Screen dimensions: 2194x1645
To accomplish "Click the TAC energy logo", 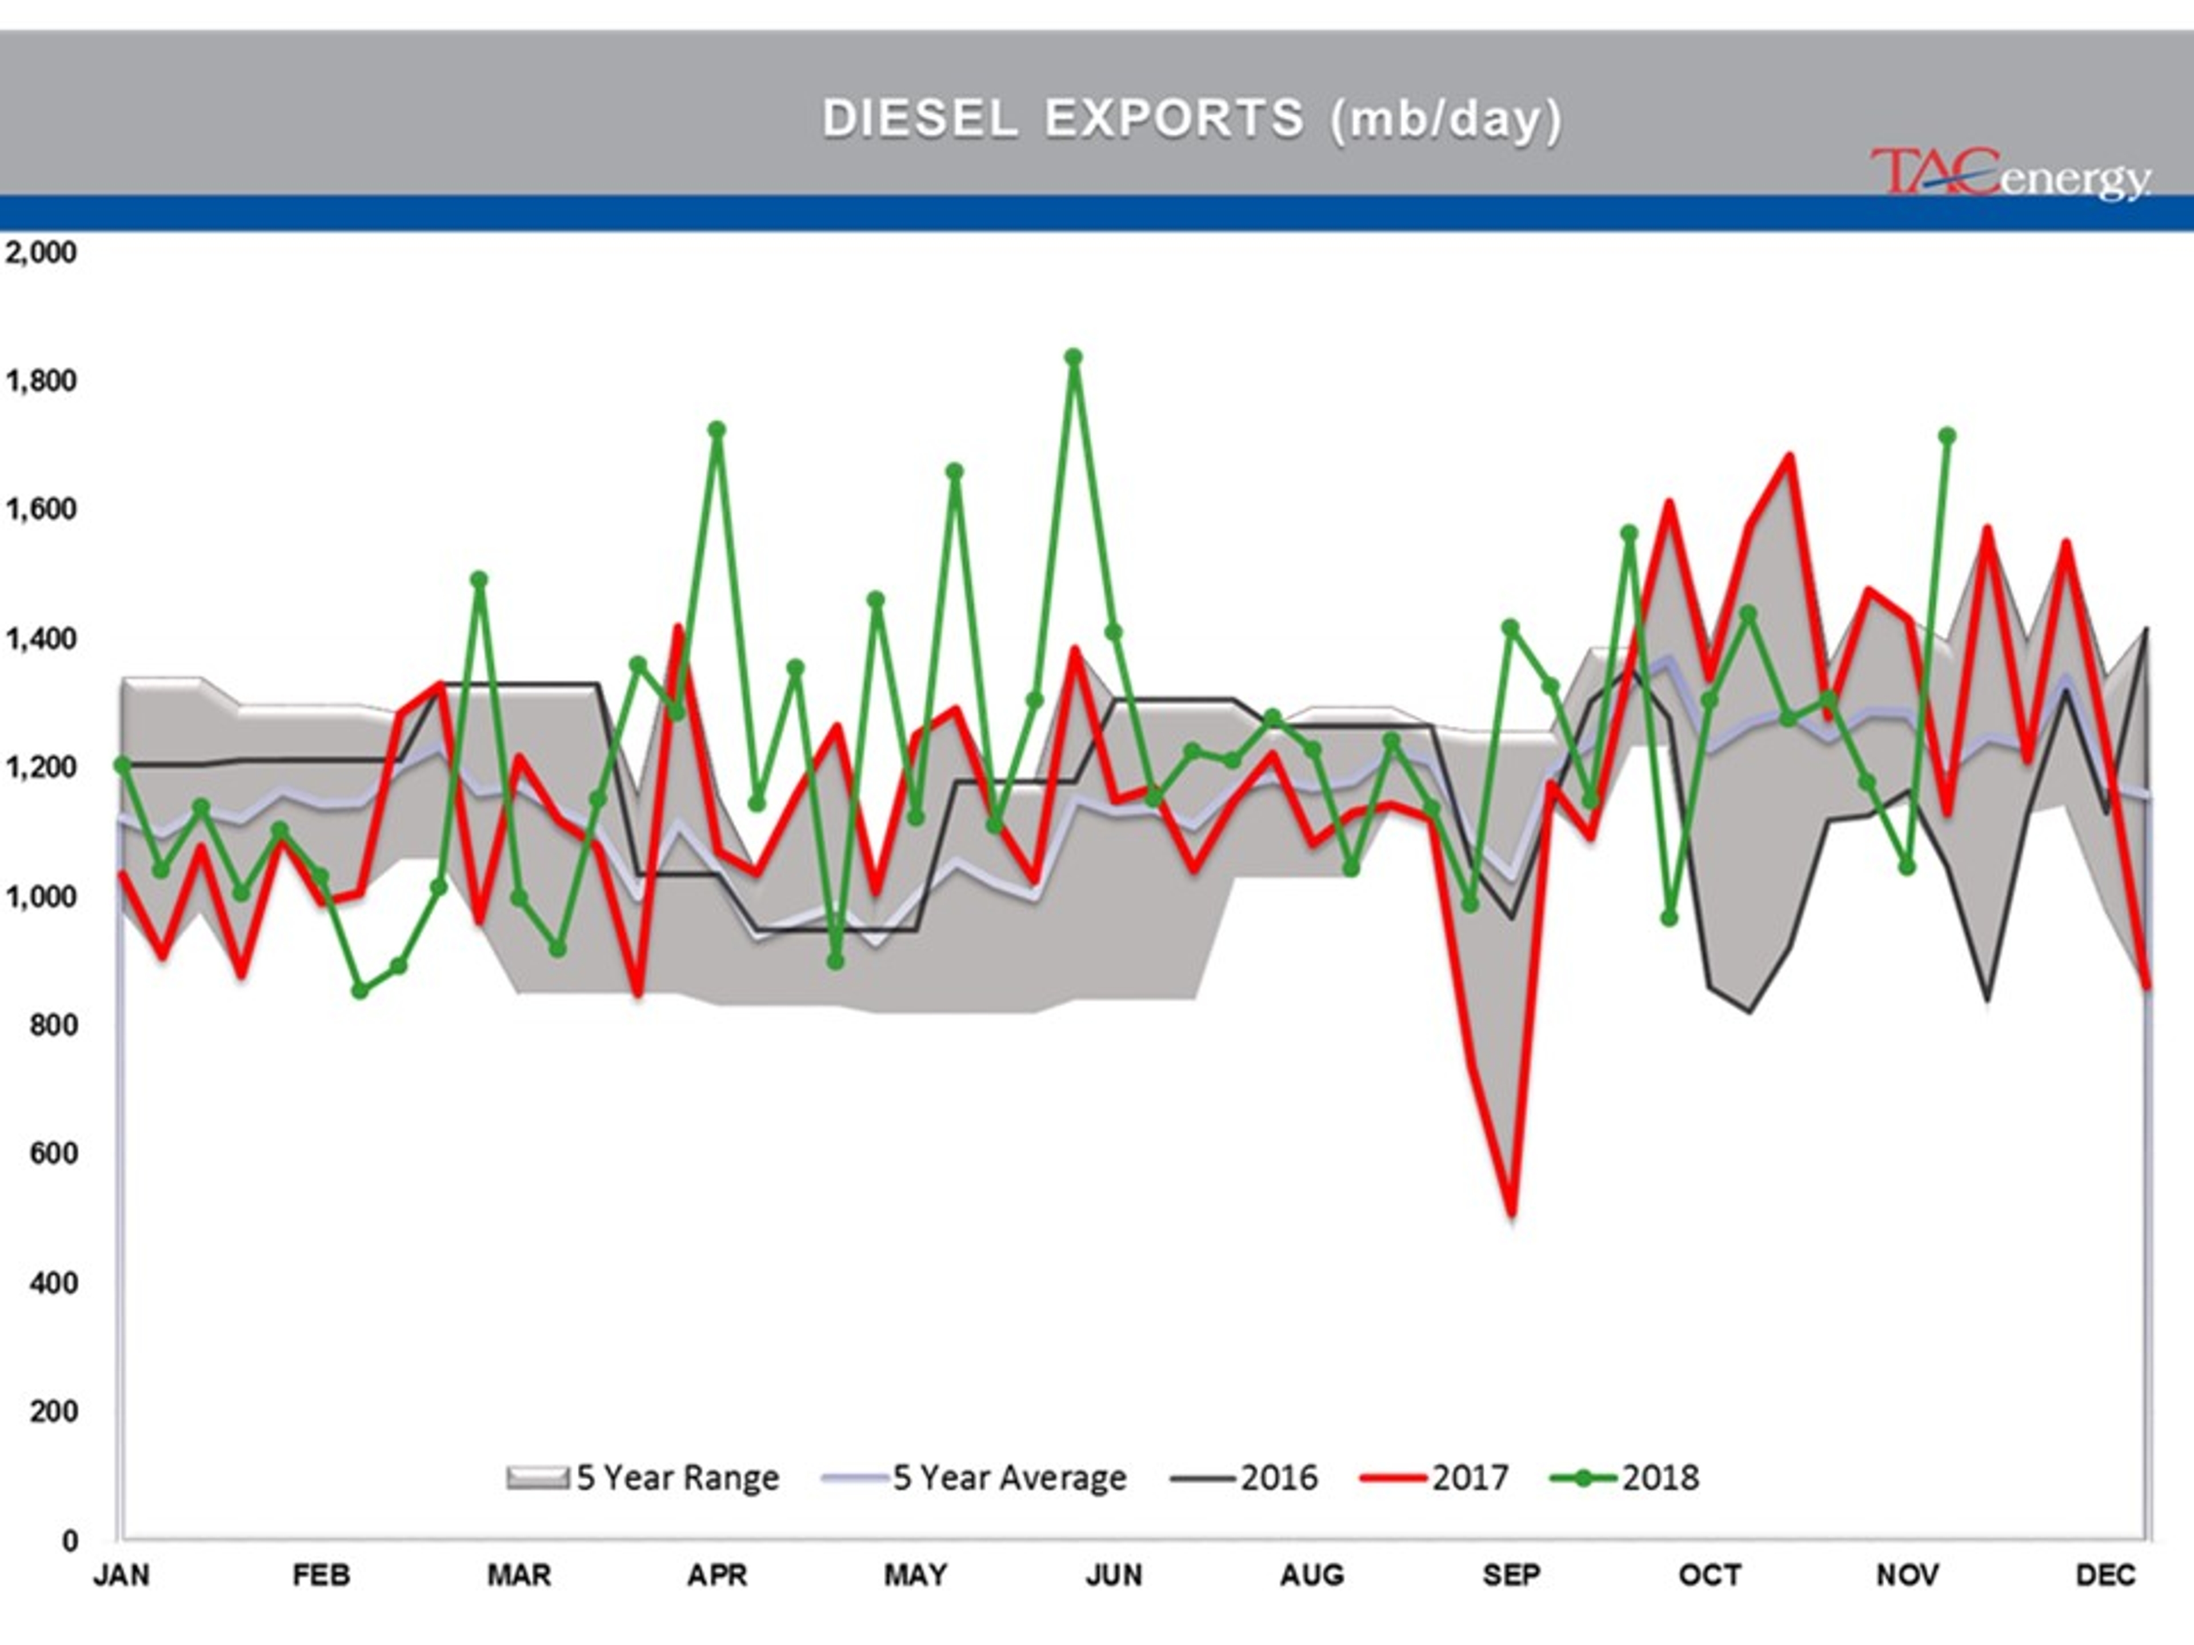I will pos(2011,175).
